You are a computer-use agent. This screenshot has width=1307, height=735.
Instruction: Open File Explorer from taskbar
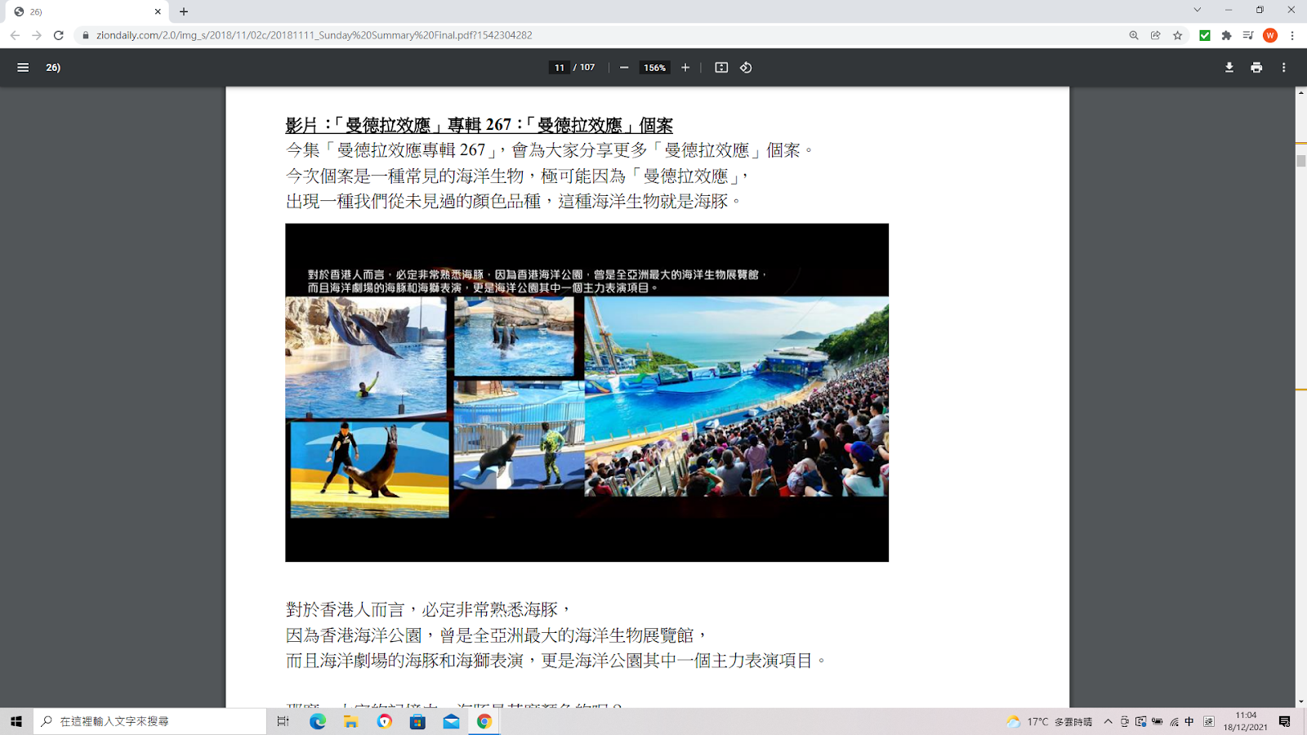(351, 721)
